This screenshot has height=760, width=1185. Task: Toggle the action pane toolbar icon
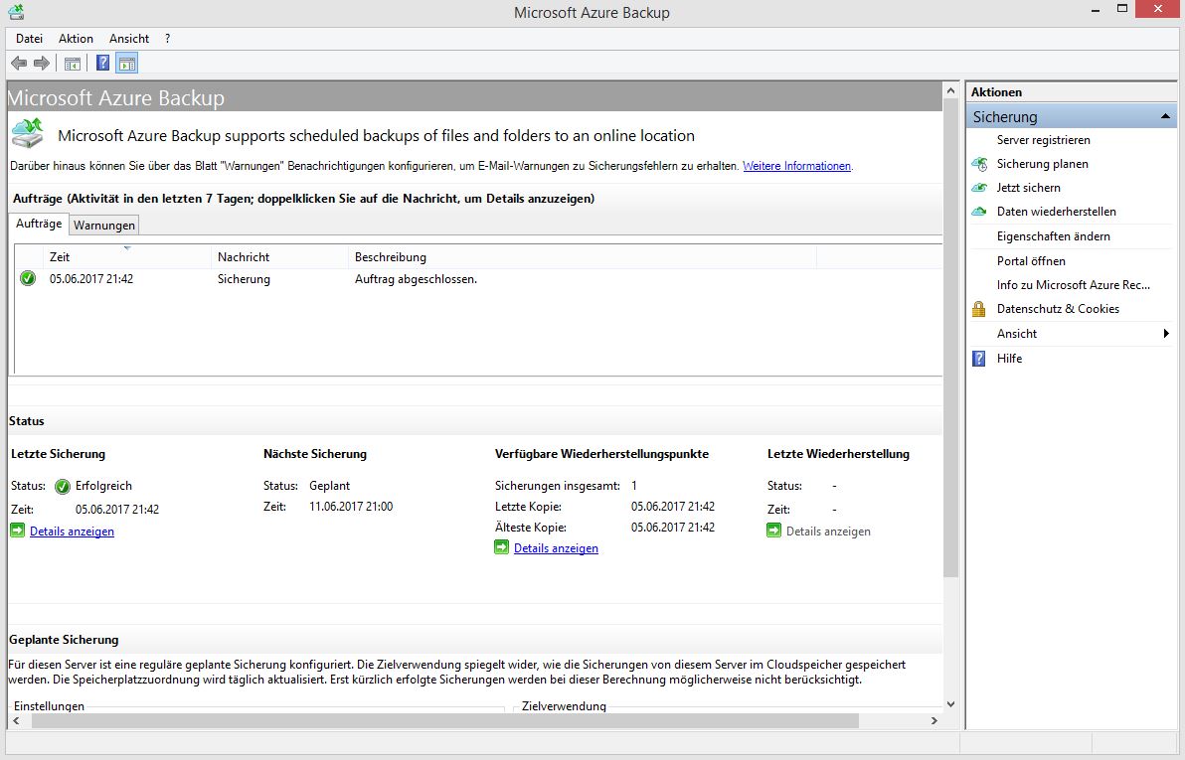coord(126,63)
